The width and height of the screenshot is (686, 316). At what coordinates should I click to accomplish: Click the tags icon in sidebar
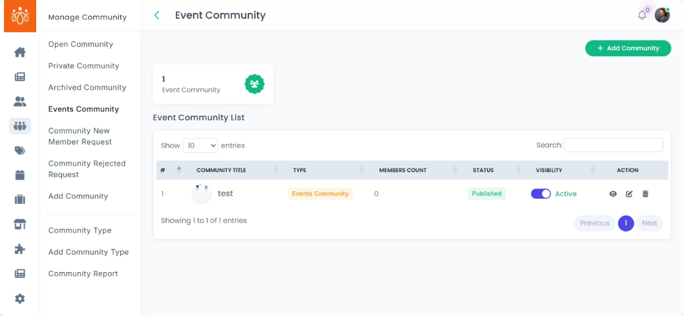tap(20, 150)
